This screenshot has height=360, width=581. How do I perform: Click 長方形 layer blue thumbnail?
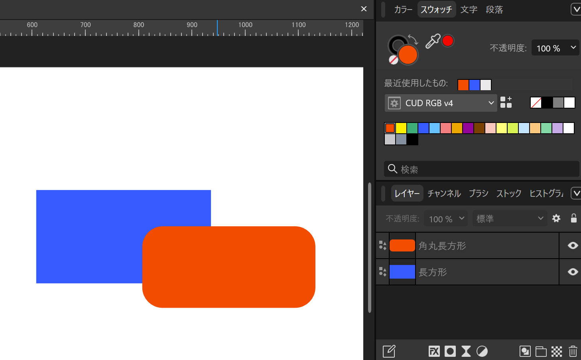(x=402, y=272)
